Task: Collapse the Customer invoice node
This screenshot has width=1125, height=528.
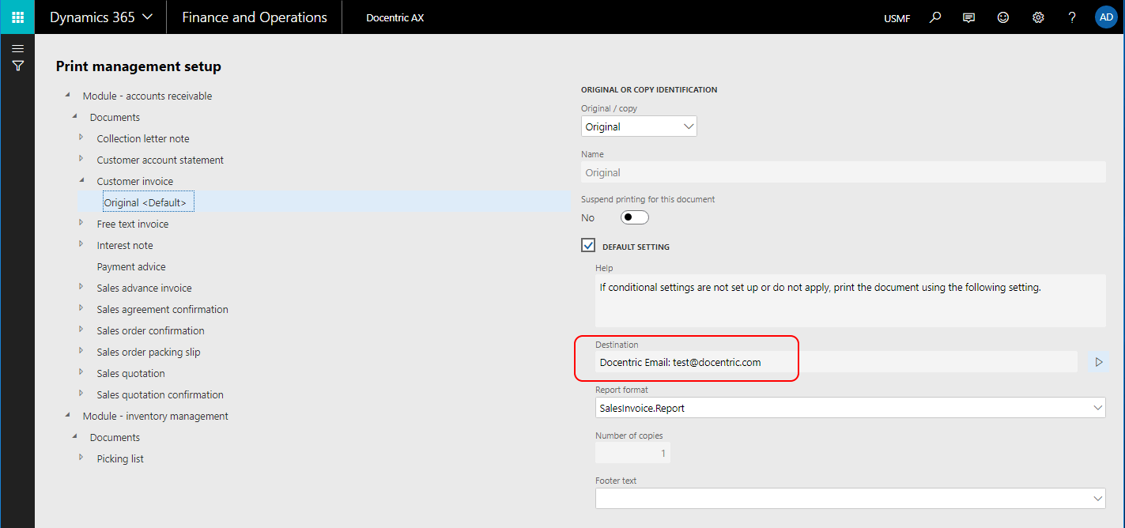Action: pos(81,181)
